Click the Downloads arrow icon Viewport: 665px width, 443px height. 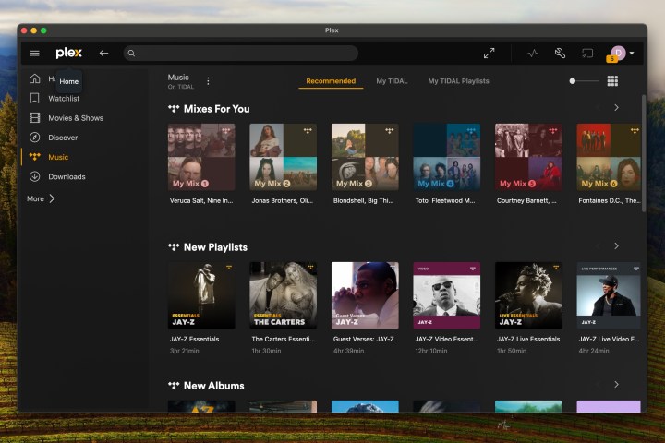35,176
